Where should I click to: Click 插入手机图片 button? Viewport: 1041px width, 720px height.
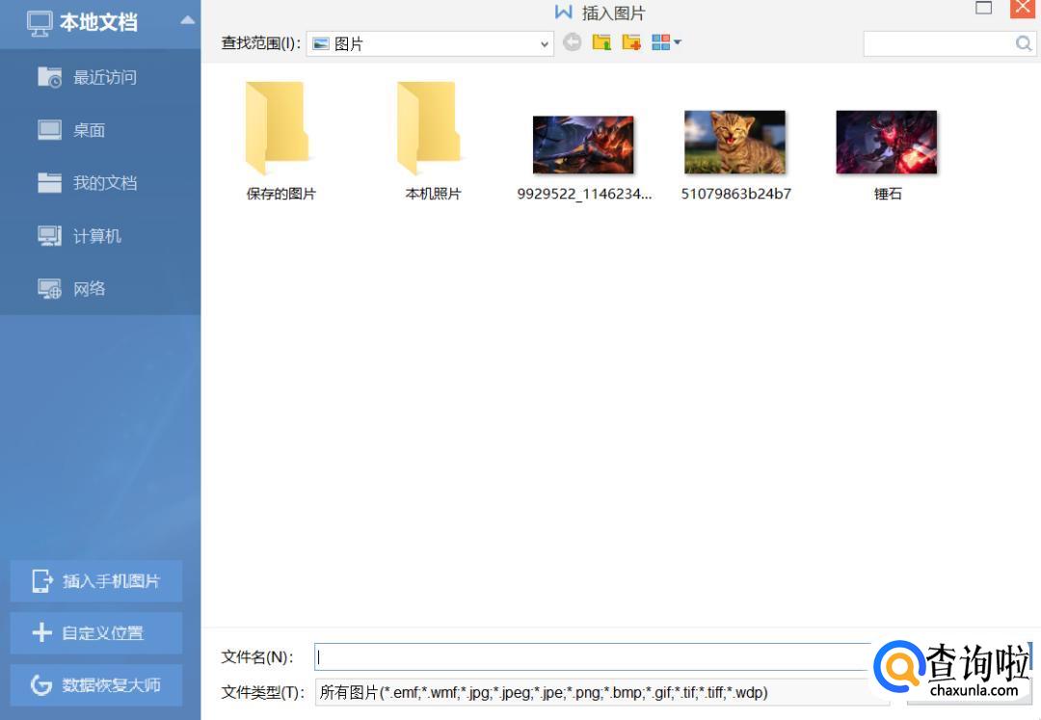pos(96,581)
